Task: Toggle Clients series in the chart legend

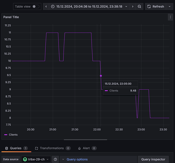Action: pos(13,135)
